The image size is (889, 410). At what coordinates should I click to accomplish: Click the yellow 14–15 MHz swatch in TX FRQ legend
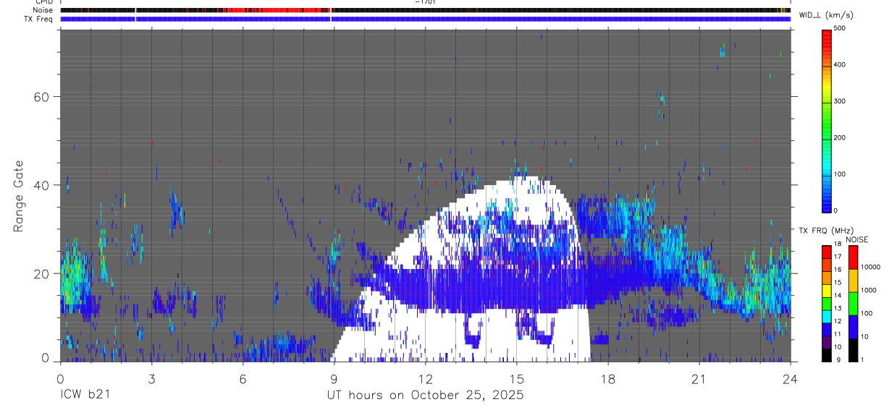tap(828, 291)
